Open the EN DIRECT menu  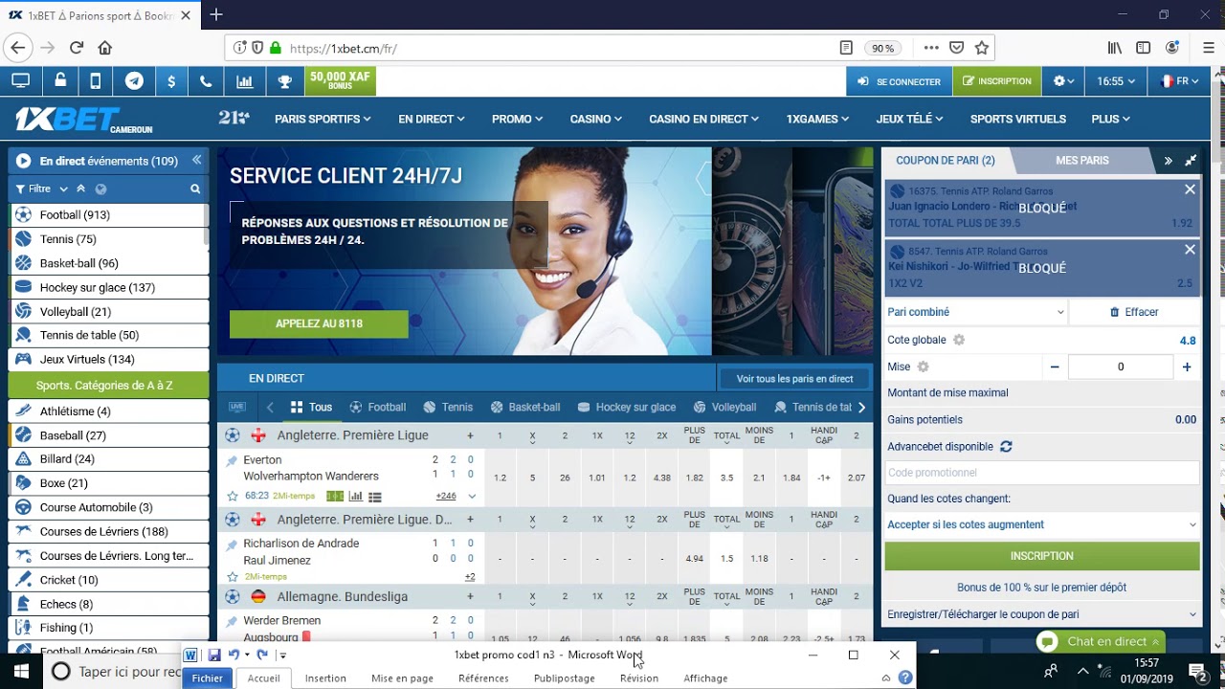tap(432, 120)
